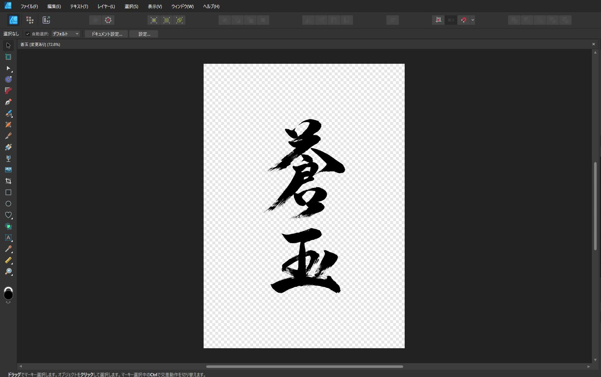This screenshot has height=377, width=601.
Task: Select the Transparency wine-glass tool
Action: [x=8, y=158]
